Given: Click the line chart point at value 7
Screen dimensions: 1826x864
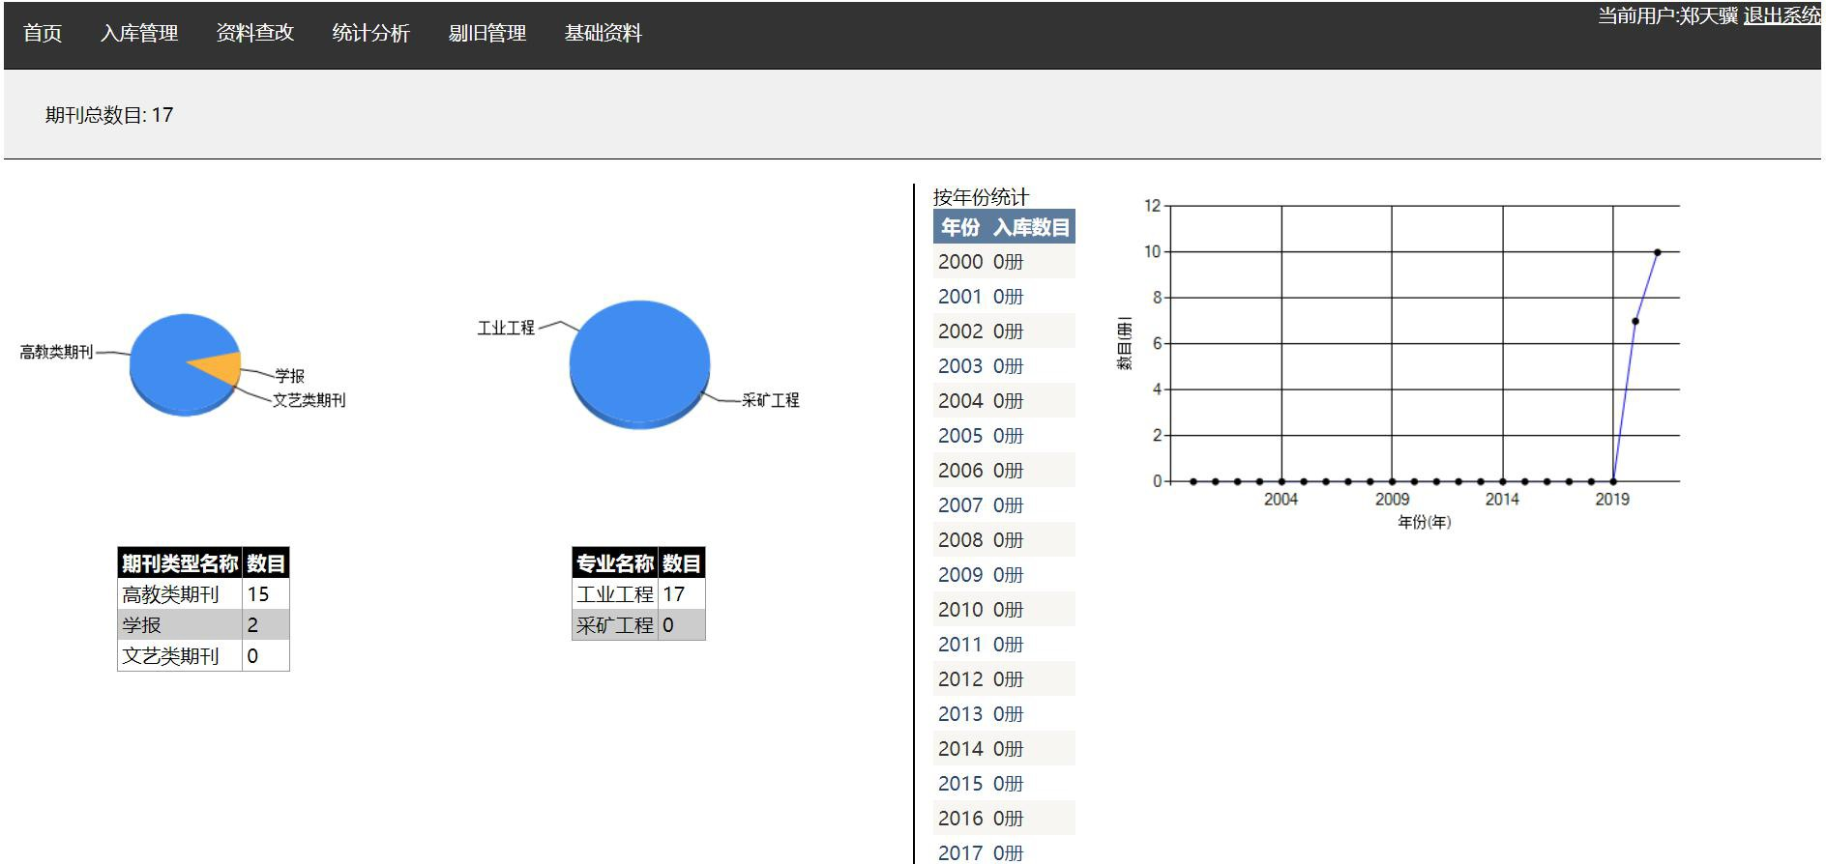Looking at the screenshot, I should [1635, 321].
